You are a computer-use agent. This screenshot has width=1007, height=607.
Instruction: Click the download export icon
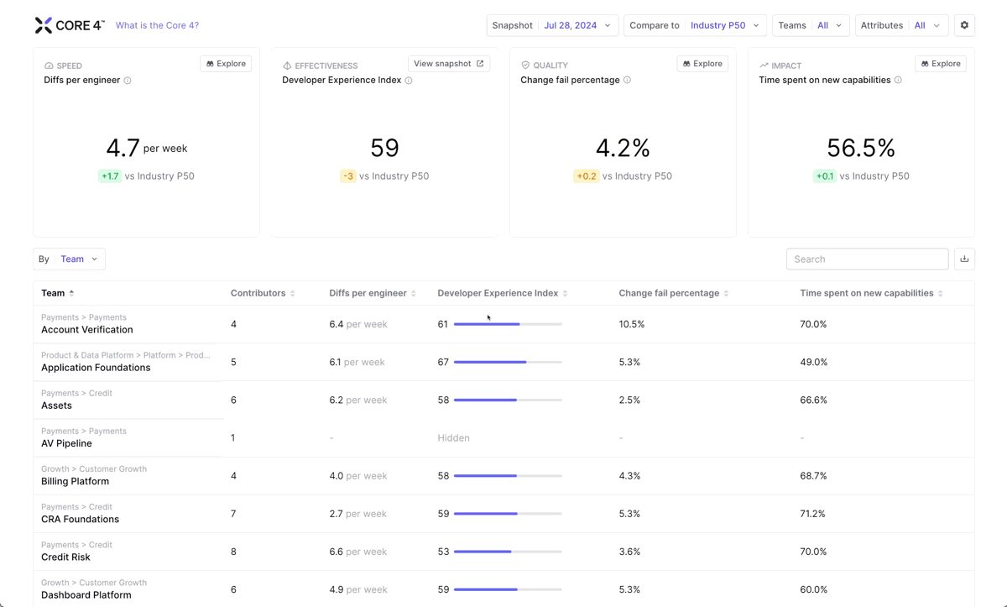pyautogui.click(x=964, y=259)
